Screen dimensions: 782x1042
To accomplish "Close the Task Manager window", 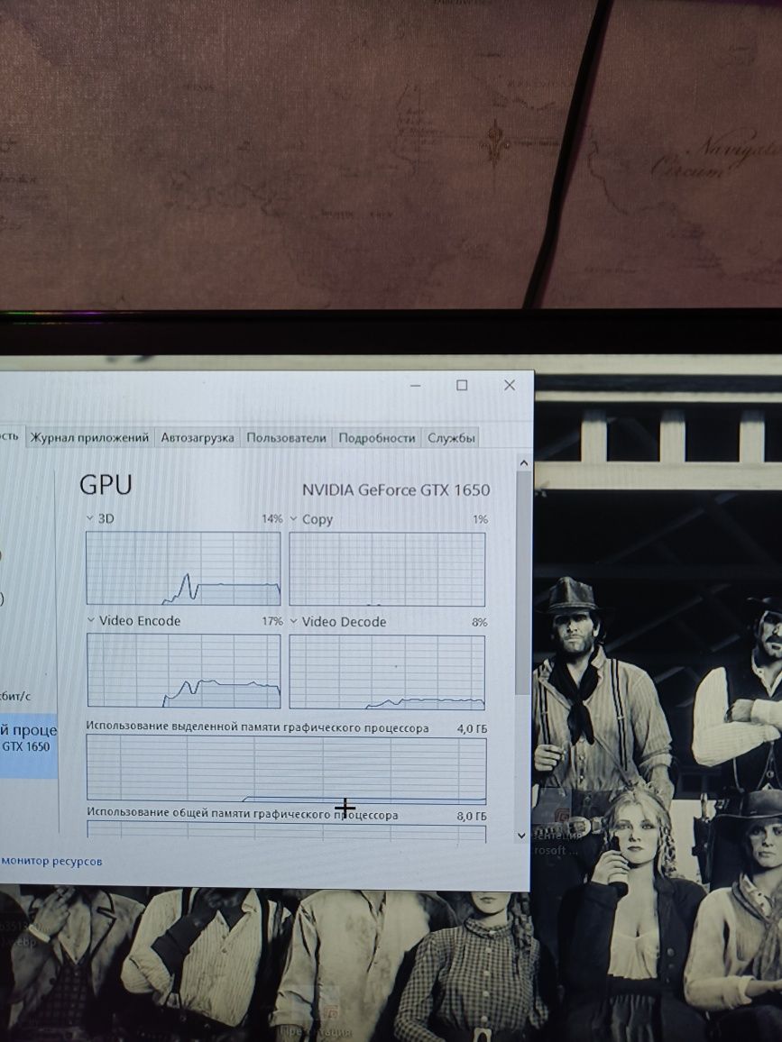I will (x=510, y=385).
